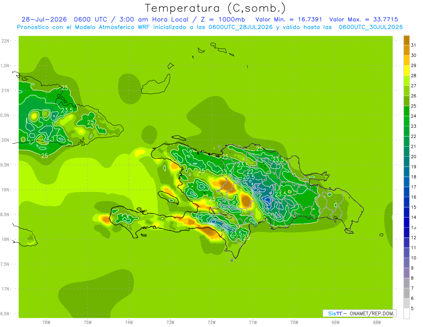Pick the yellow swatch between 28 and 29
Image resolution: width=423 pixels, height=327 pixels.
tap(406, 71)
